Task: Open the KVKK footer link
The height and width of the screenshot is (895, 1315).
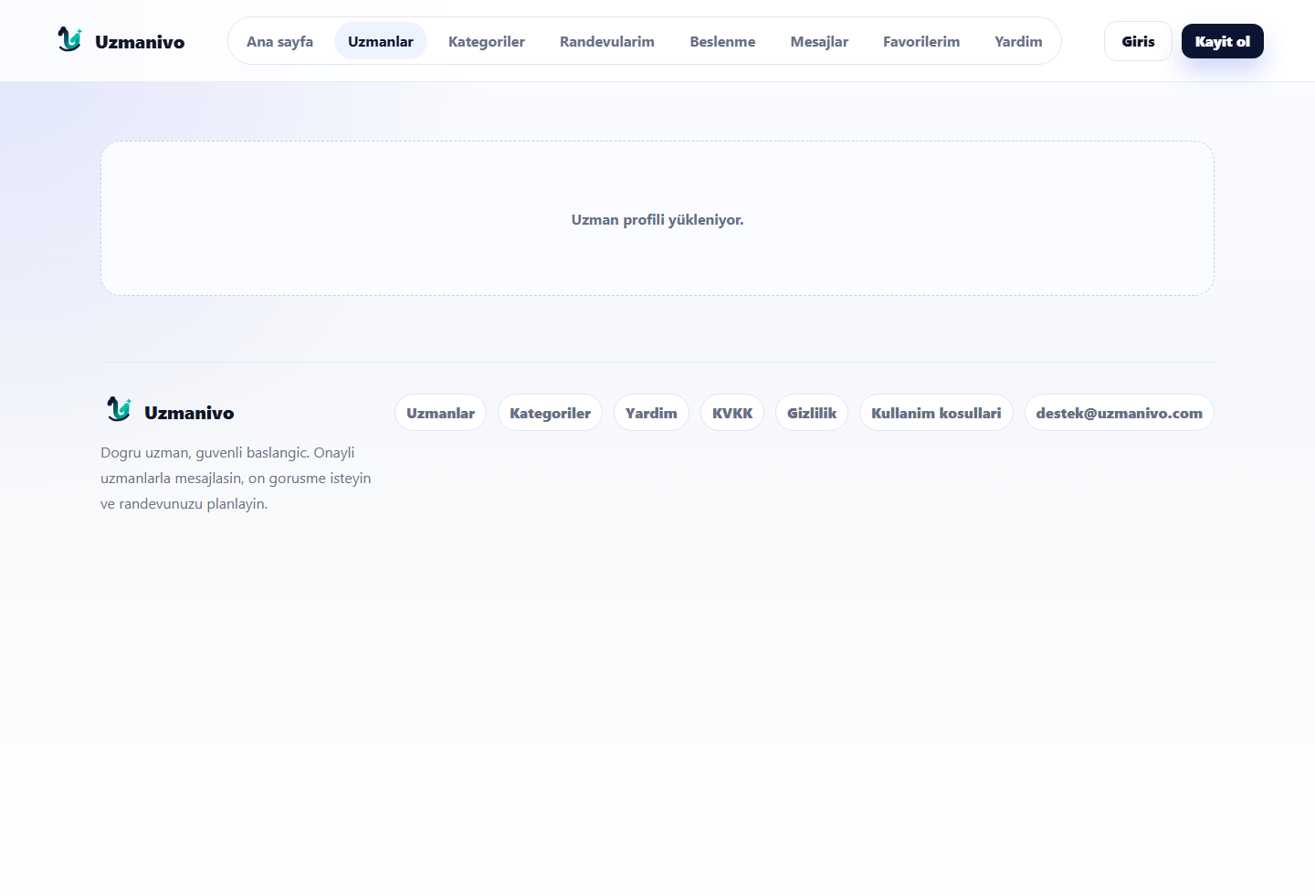Action: [x=732, y=413]
